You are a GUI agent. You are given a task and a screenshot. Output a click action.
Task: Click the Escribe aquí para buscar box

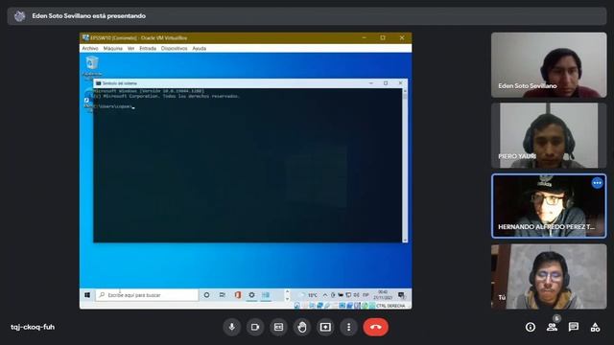coord(147,295)
